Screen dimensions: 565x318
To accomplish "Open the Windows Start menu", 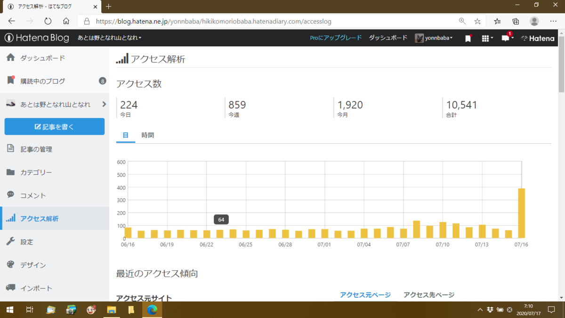I will [x=9, y=310].
